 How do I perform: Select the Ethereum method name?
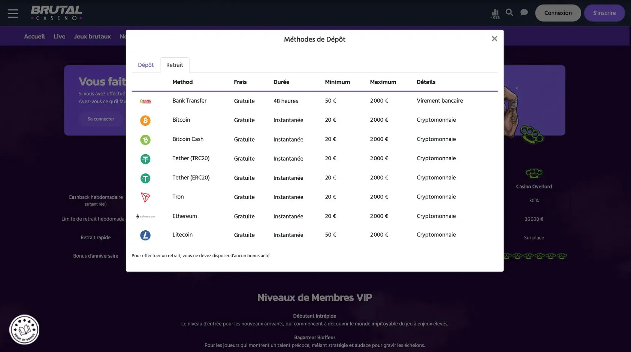[x=184, y=216]
